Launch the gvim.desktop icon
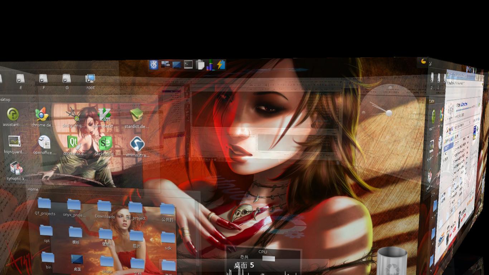489x275 pixels. click(105, 115)
